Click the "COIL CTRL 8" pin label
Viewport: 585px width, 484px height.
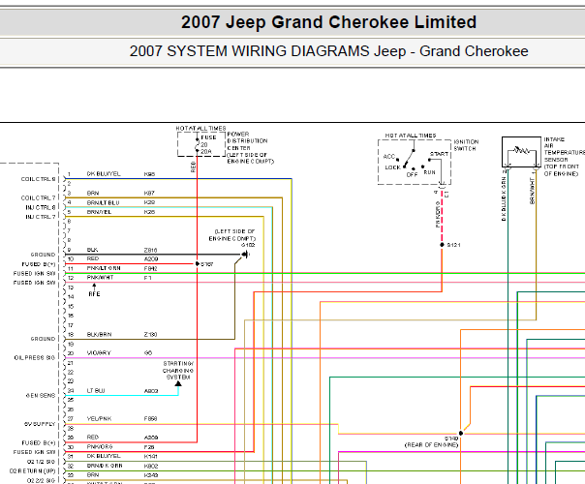coord(38,179)
